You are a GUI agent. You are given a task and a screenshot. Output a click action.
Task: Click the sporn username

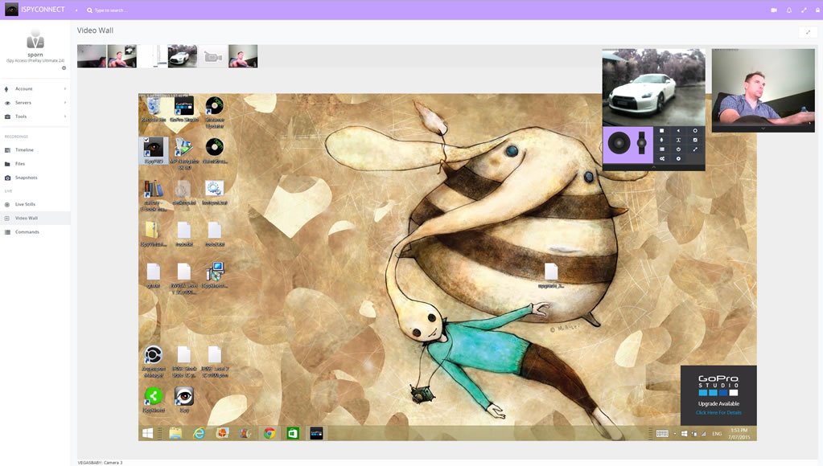(35, 55)
